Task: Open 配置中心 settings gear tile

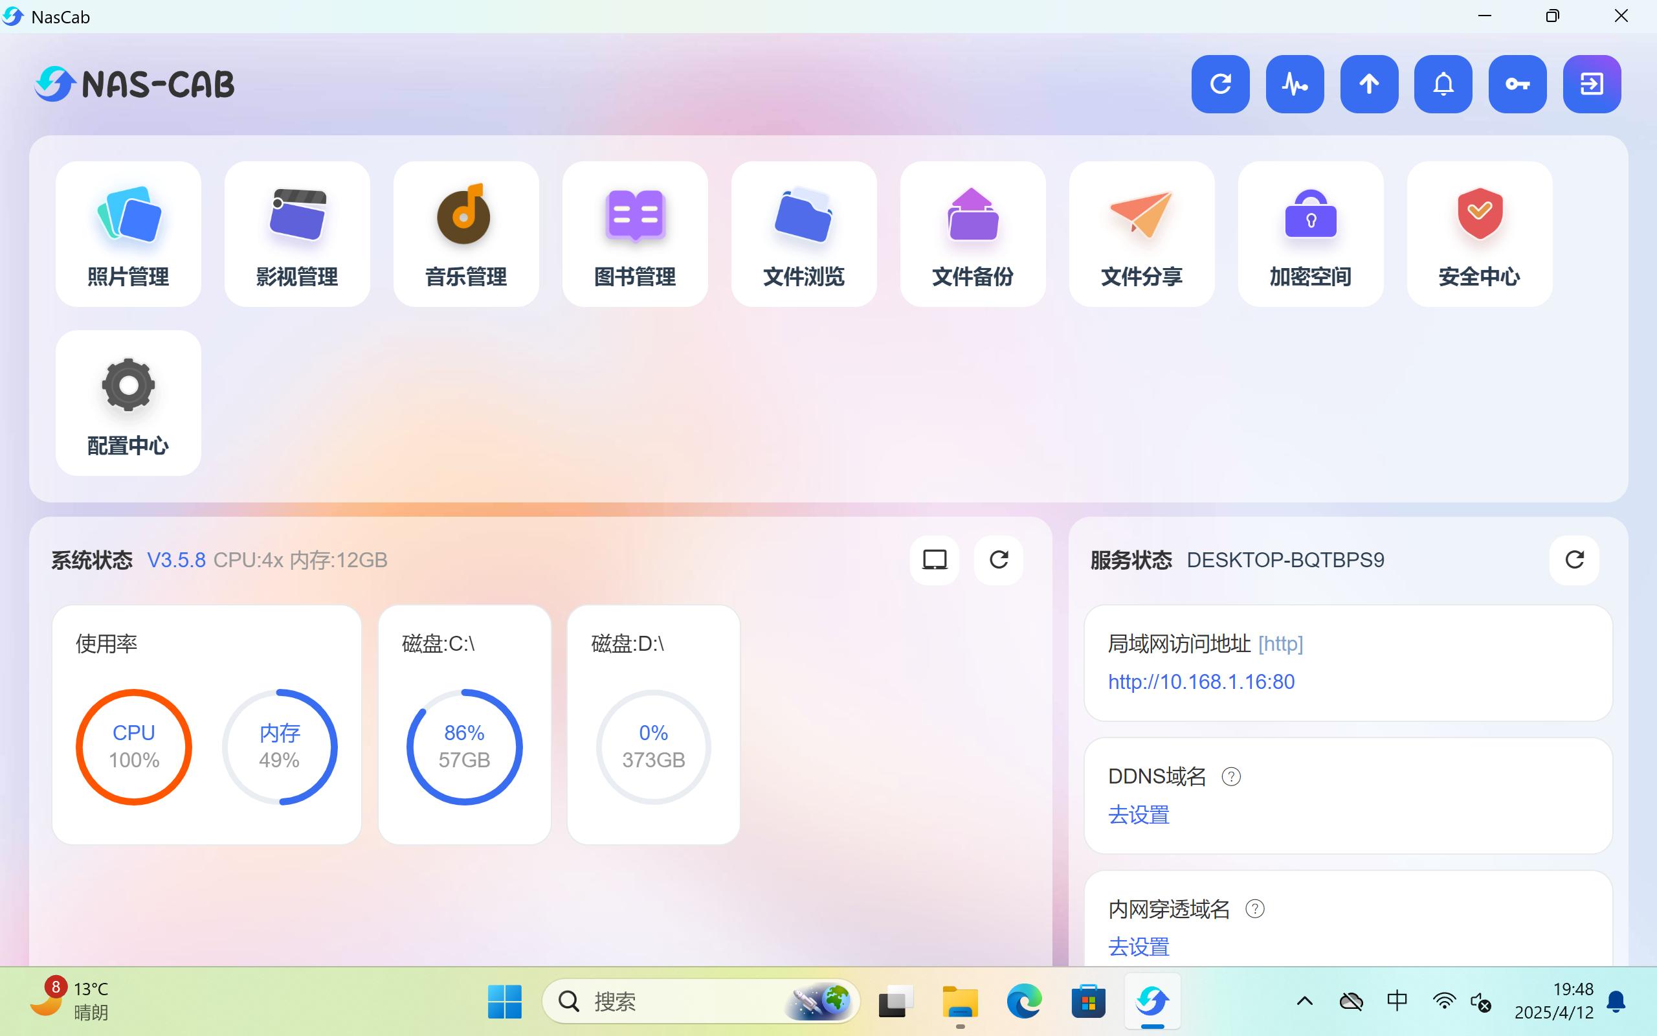Action: (128, 403)
